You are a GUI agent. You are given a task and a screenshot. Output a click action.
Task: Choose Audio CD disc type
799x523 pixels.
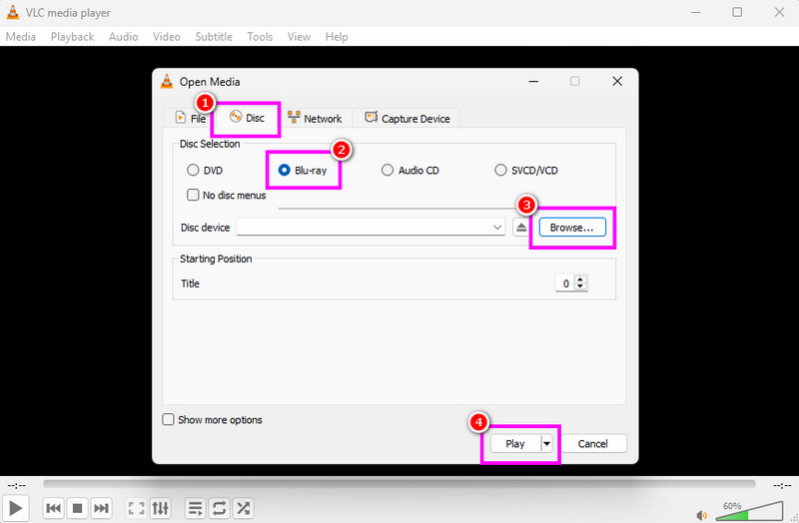pyautogui.click(x=389, y=171)
